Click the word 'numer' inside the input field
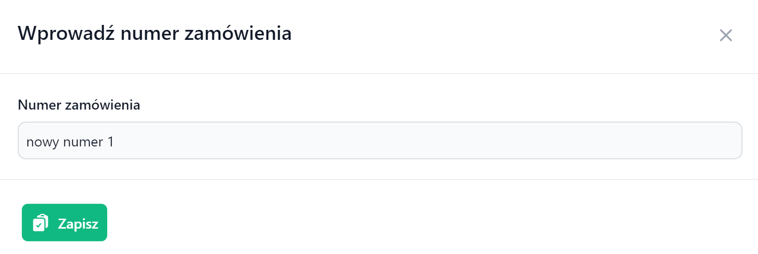The image size is (758, 254). click(x=83, y=142)
